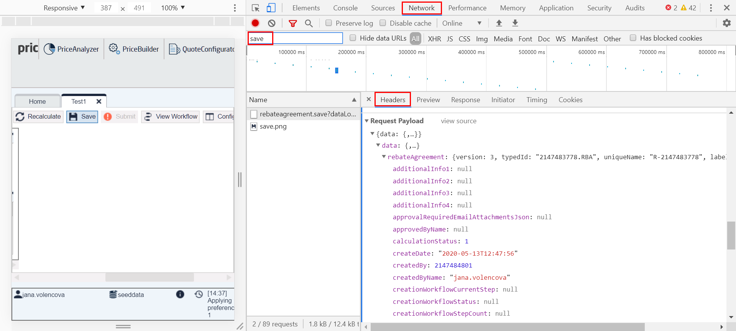
Task: Close the Test1 tab
Action: 99,101
